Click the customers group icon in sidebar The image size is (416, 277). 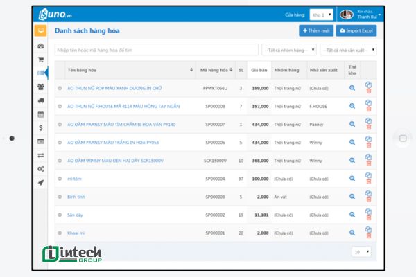coord(41,87)
